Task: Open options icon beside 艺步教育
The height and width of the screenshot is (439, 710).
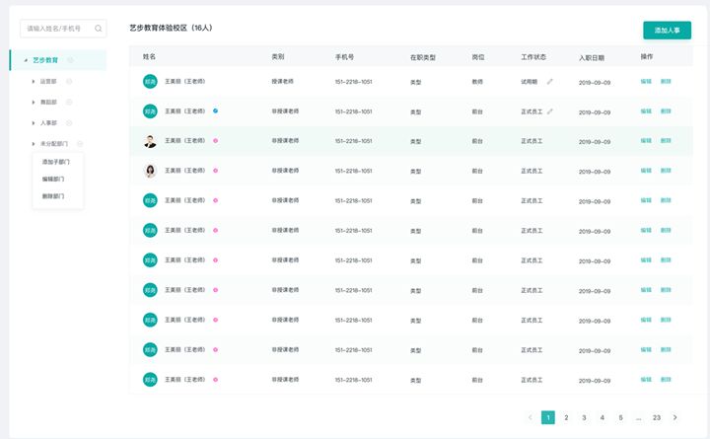Action: click(70, 60)
